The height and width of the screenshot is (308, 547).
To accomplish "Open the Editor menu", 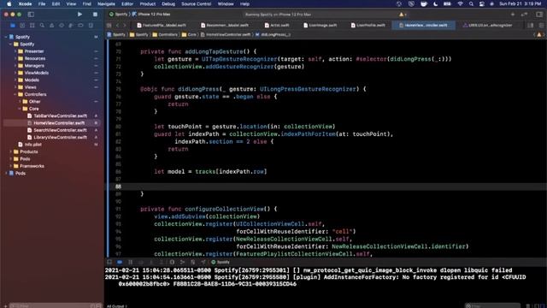I will tap(127, 3).
